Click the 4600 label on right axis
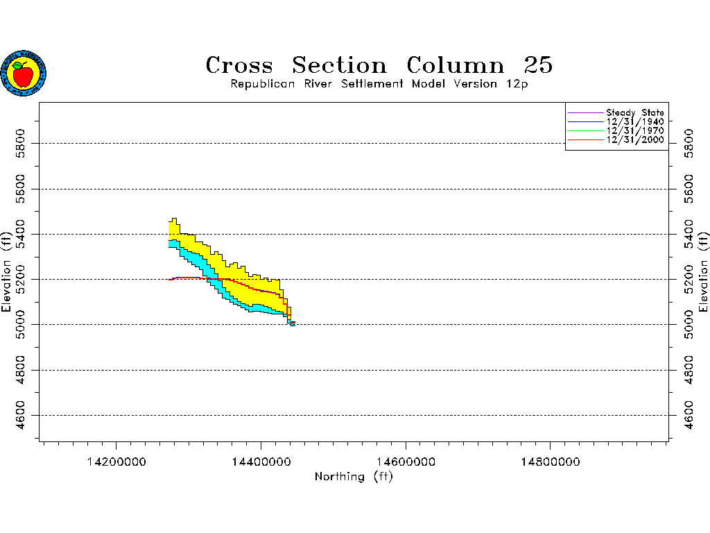 click(x=689, y=415)
